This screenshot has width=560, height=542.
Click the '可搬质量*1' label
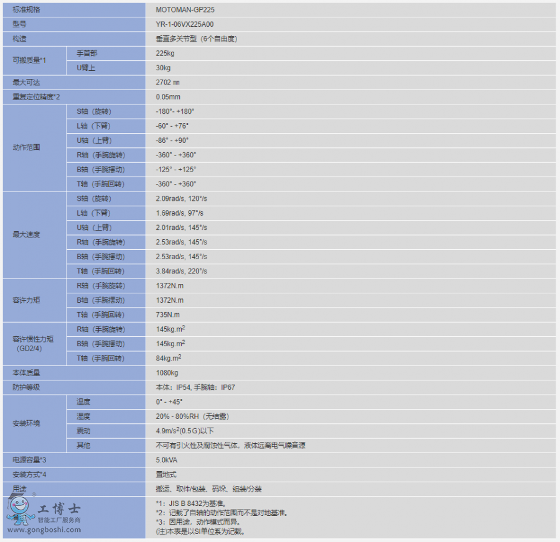click(x=29, y=60)
